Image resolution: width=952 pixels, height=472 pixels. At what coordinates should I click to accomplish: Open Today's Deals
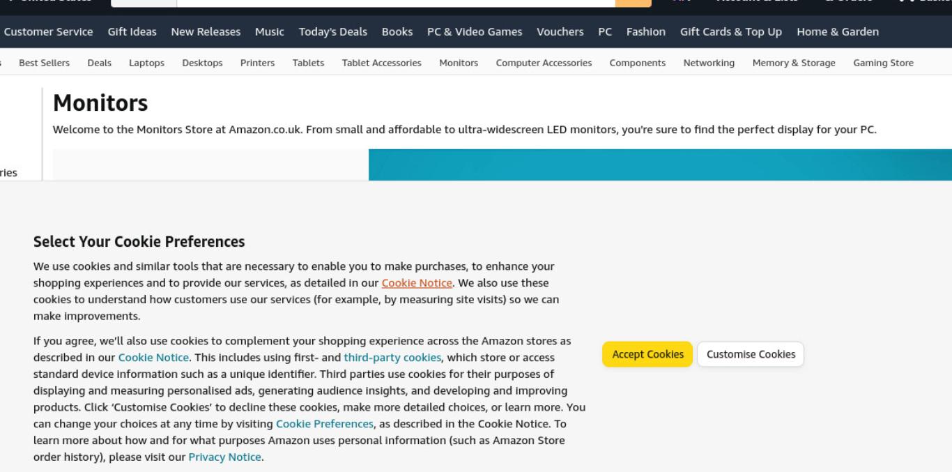pos(333,31)
